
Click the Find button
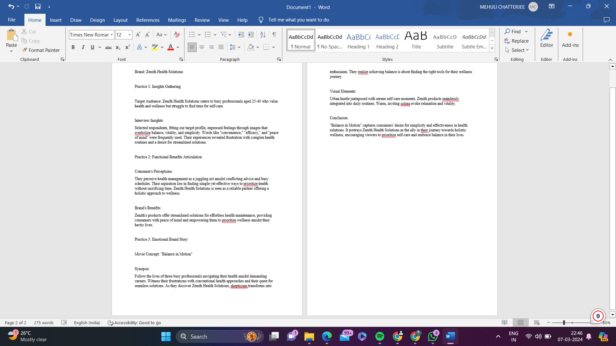pos(513,31)
